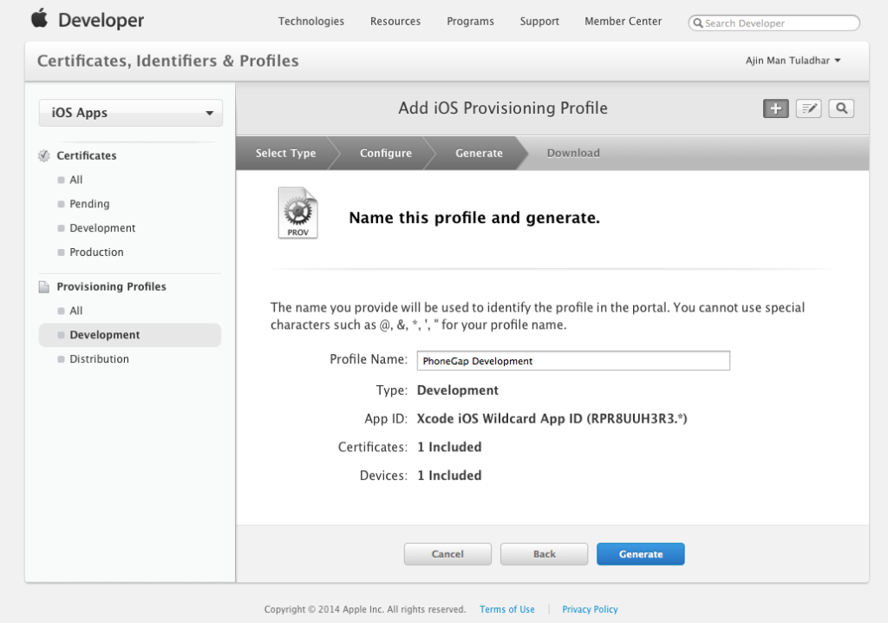888x623 pixels.
Task: Click the Developer home title
Action: coord(101,21)
